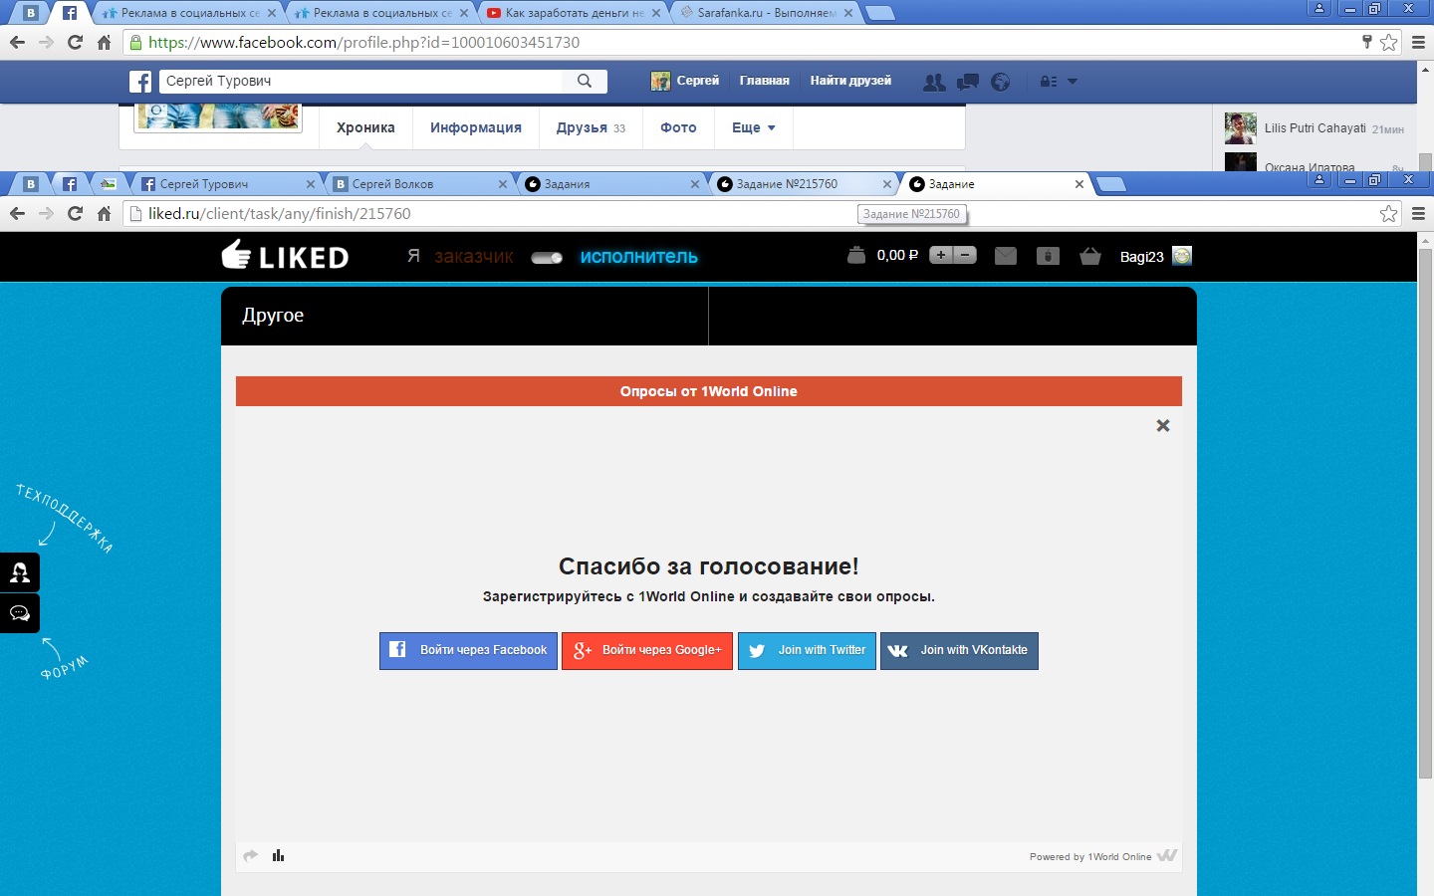Switch to the Задание №215760 tab
Screen dimensions: 1434x896
[x=804, y=184]
